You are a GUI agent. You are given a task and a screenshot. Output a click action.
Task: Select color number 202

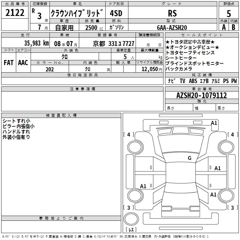pyautogui.click(x=49, y=69)
